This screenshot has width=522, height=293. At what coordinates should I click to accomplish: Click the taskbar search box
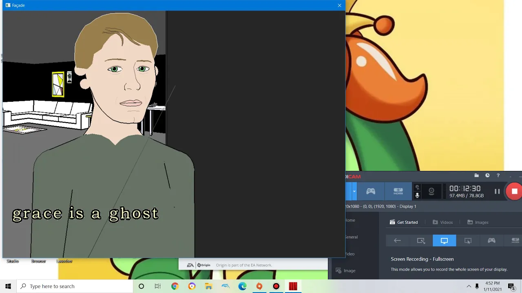75,286
